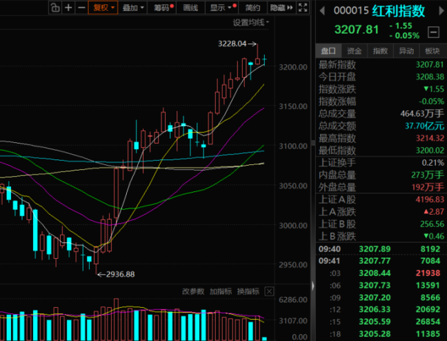Switch to the 异动 tab
The image size is (447, 341).
pos(406,51)
